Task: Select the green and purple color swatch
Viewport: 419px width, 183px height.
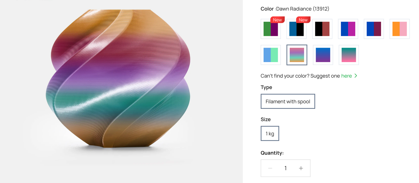Action: point(271,29)
